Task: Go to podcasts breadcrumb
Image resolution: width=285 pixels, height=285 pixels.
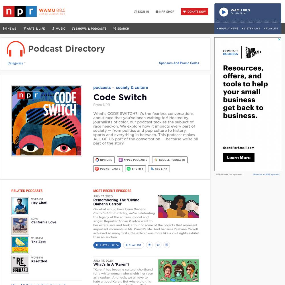Action: [102, 87]
